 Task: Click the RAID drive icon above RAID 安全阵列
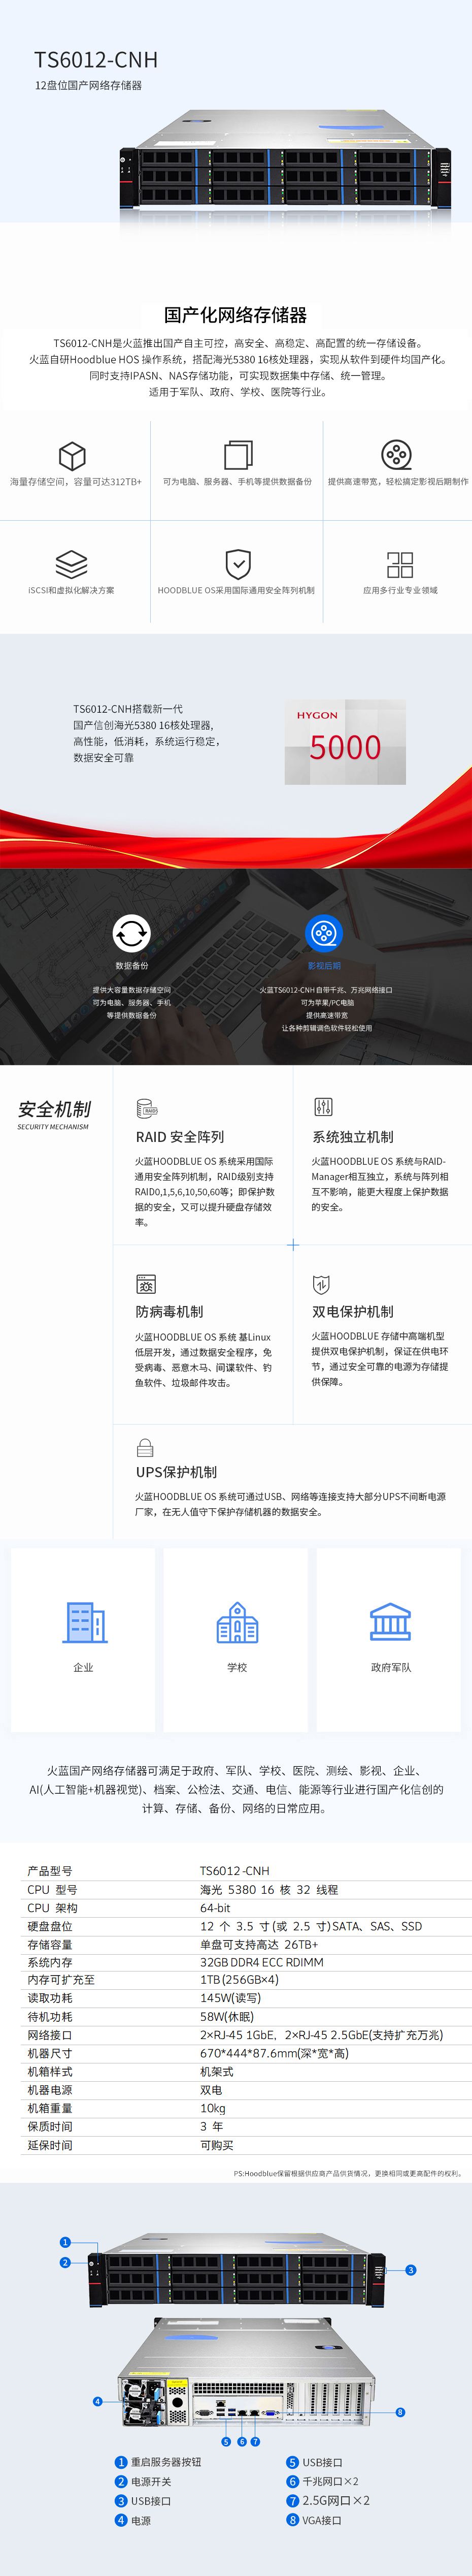point(147,1108)
